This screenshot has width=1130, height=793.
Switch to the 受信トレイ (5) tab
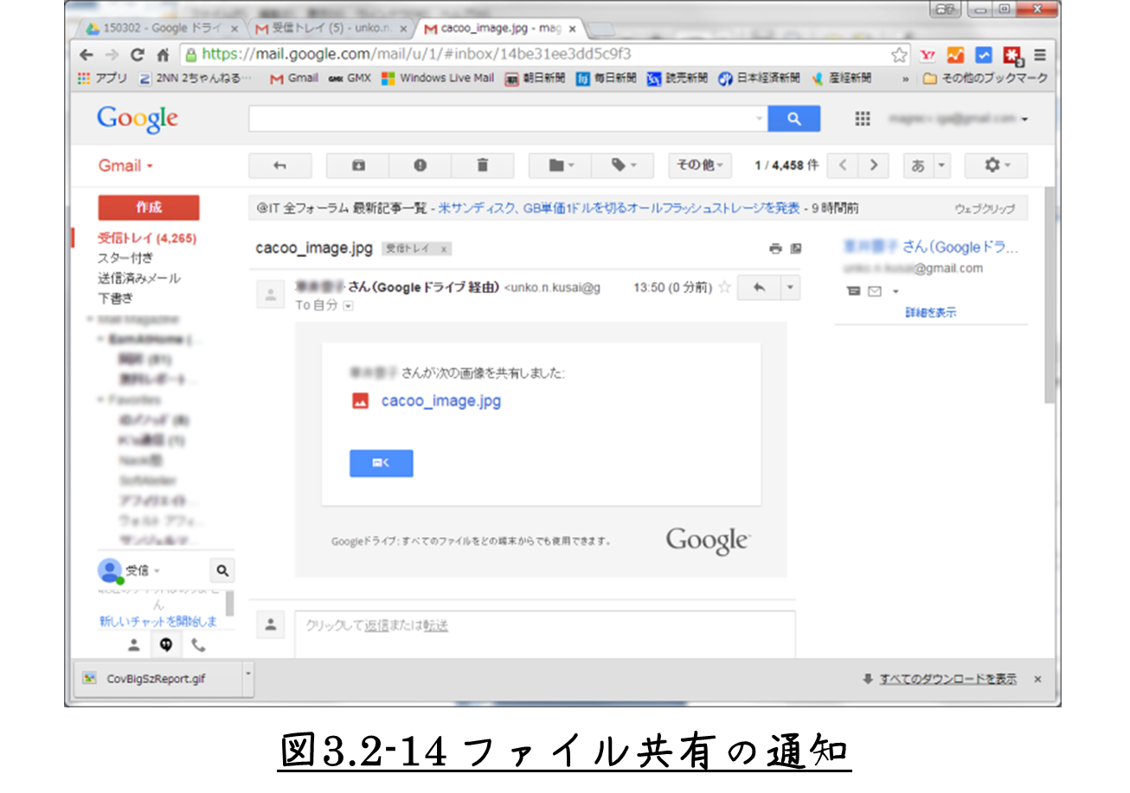(330, 29)
